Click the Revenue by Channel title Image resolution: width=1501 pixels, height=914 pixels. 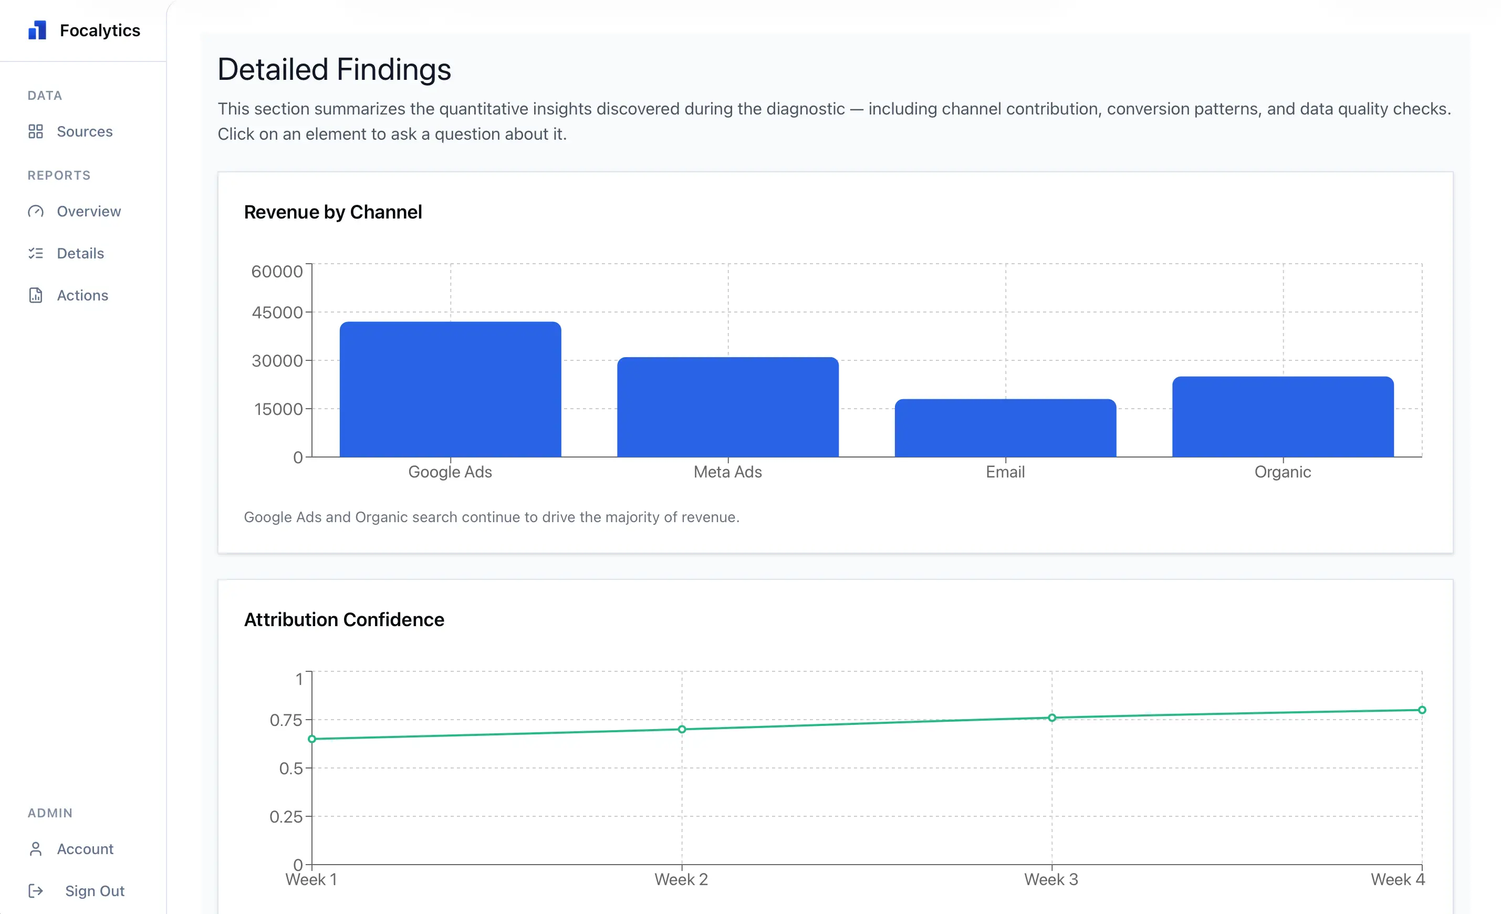(x=332, y=212)
